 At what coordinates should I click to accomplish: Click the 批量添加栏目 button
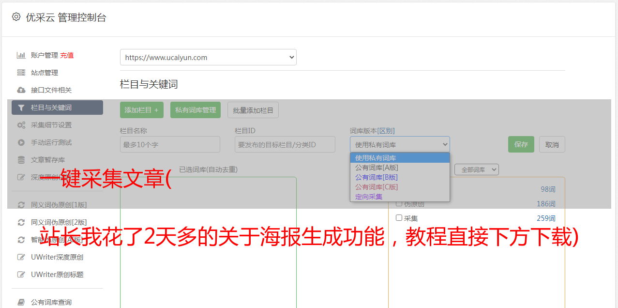(253, 110)
